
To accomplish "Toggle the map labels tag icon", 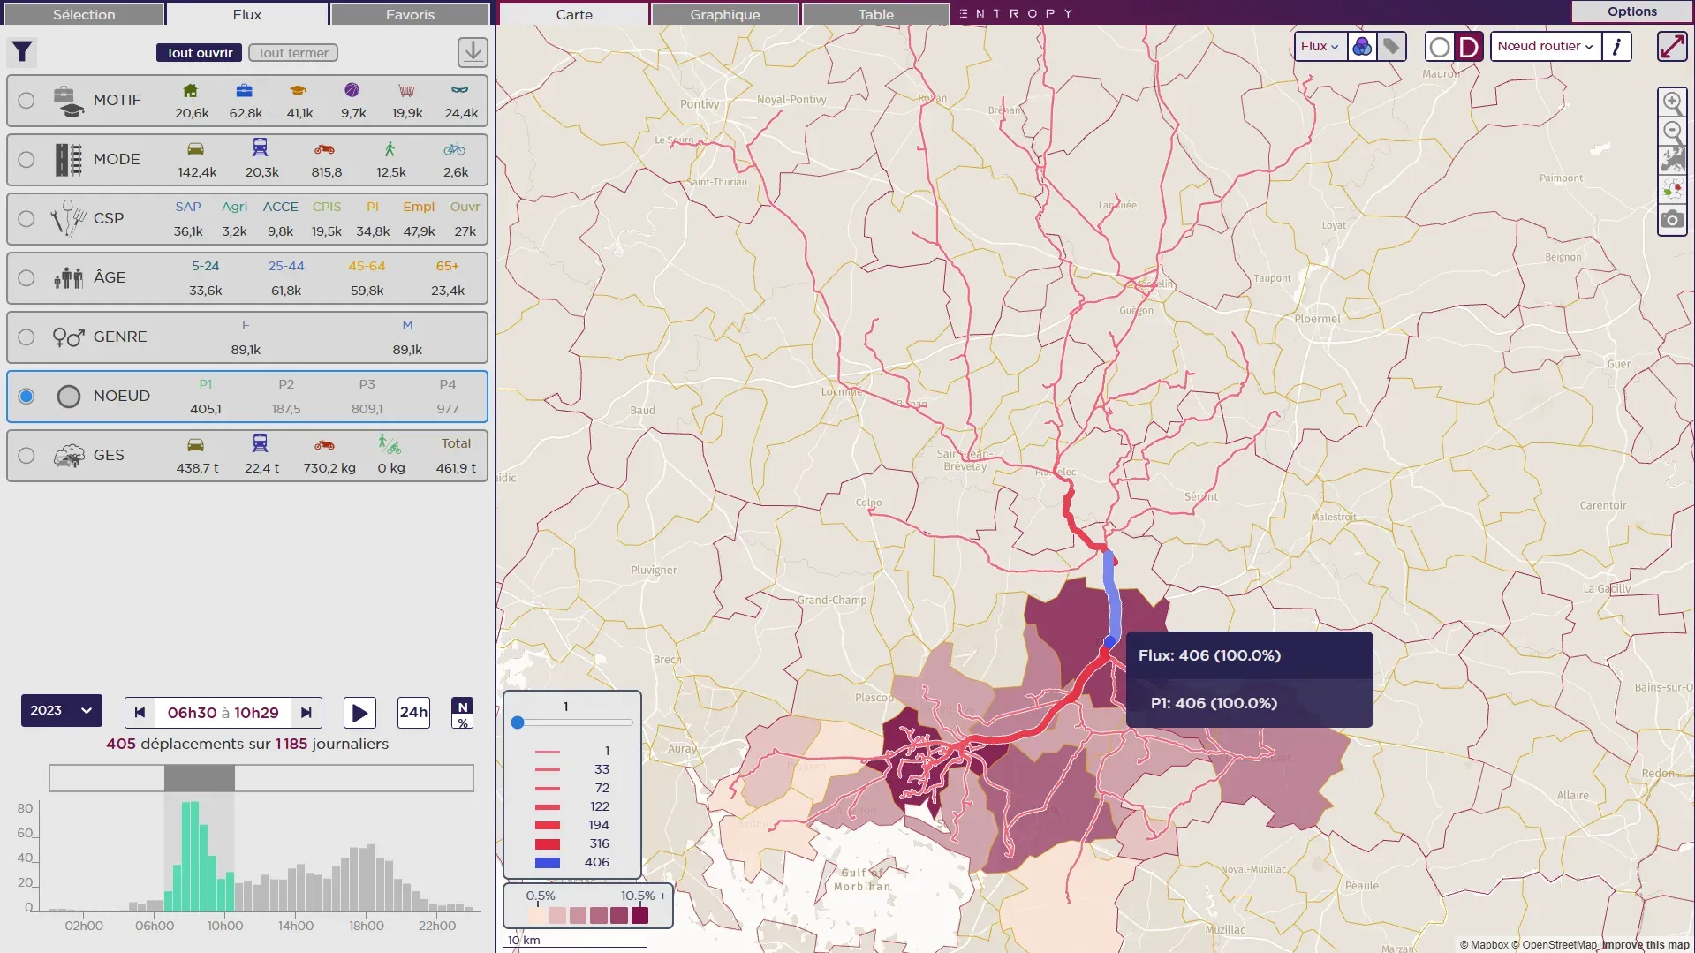I will click(x=1391, y=46).
